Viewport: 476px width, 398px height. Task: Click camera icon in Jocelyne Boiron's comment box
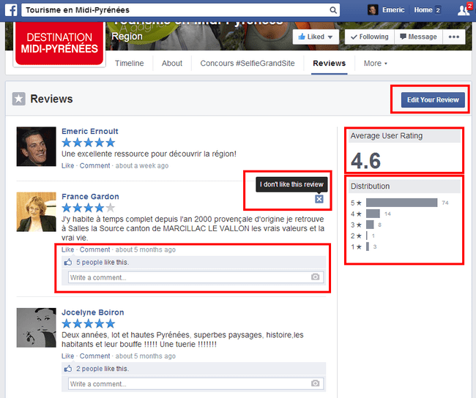pos(315,383)
